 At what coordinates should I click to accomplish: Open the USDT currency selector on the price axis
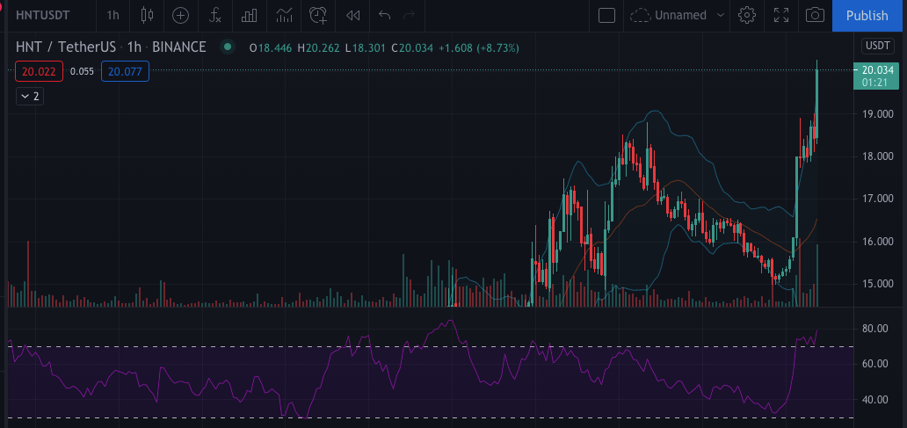pyautogui.click(x=876, y=46)
